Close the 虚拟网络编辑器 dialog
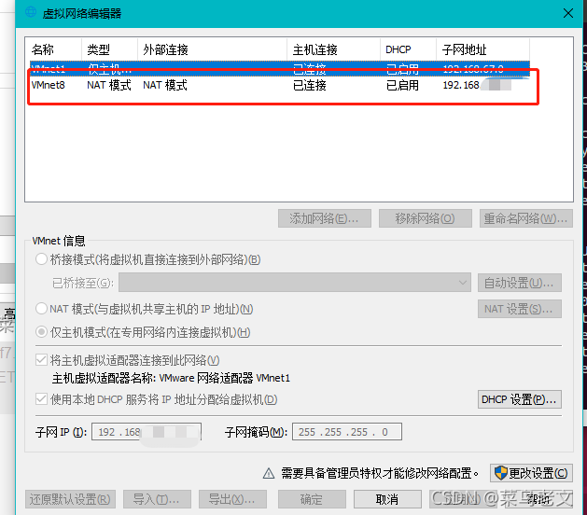This screenshot has height=515, width=587. pyautogui.click(x=568, y=13)
